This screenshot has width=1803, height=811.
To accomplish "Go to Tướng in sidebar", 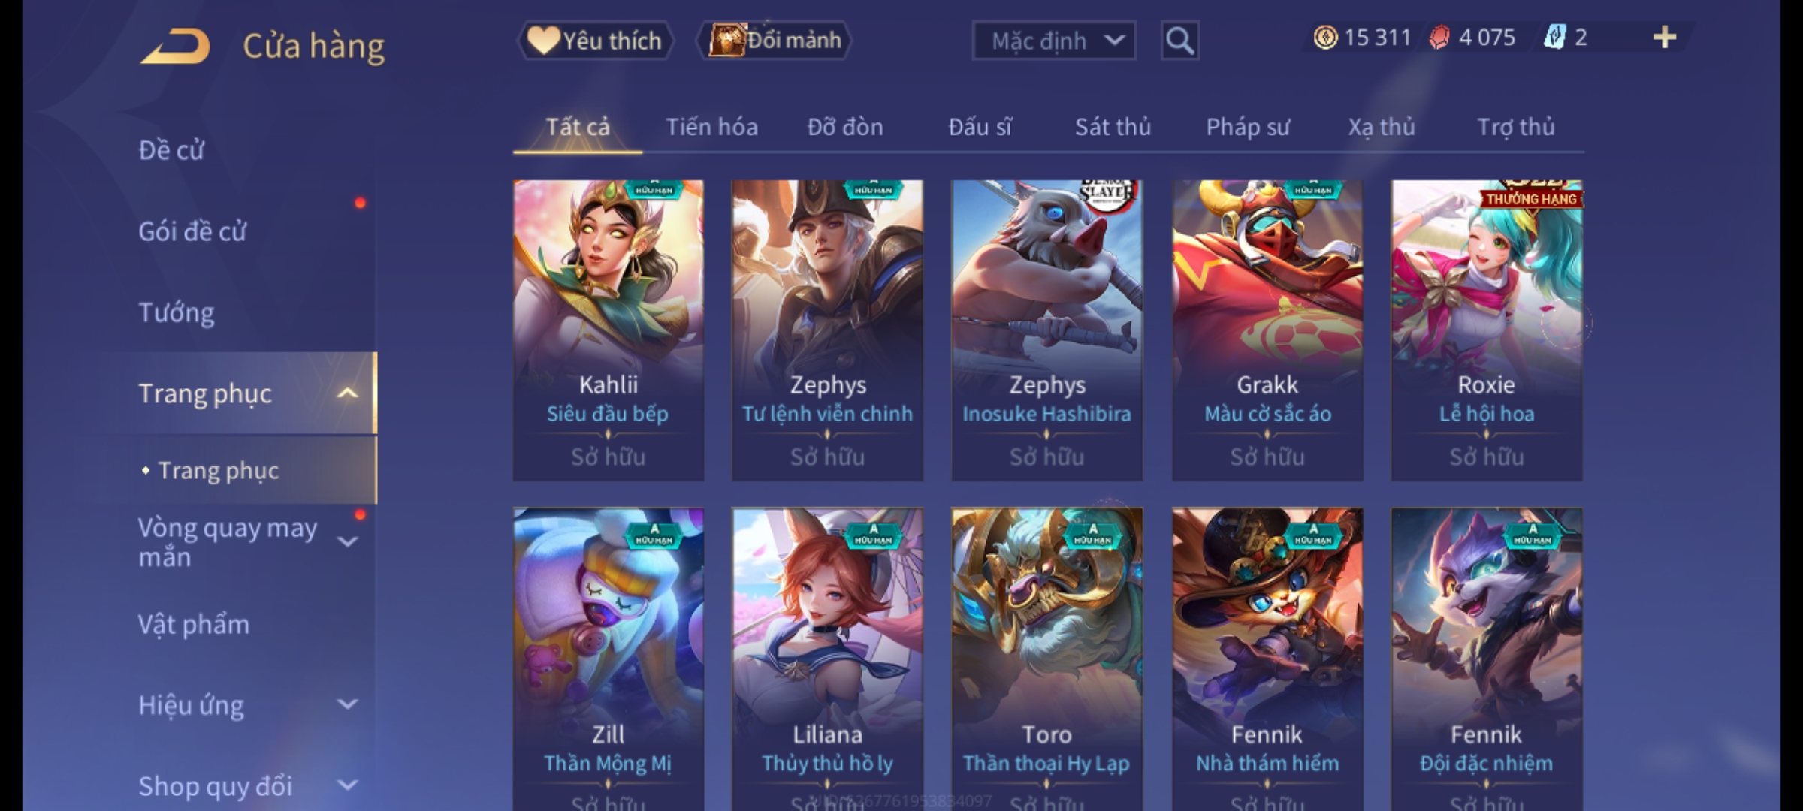I will pos(177,312).
